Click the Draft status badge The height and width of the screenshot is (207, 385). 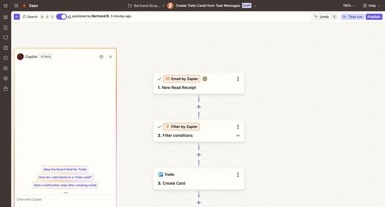pos(247,6)
